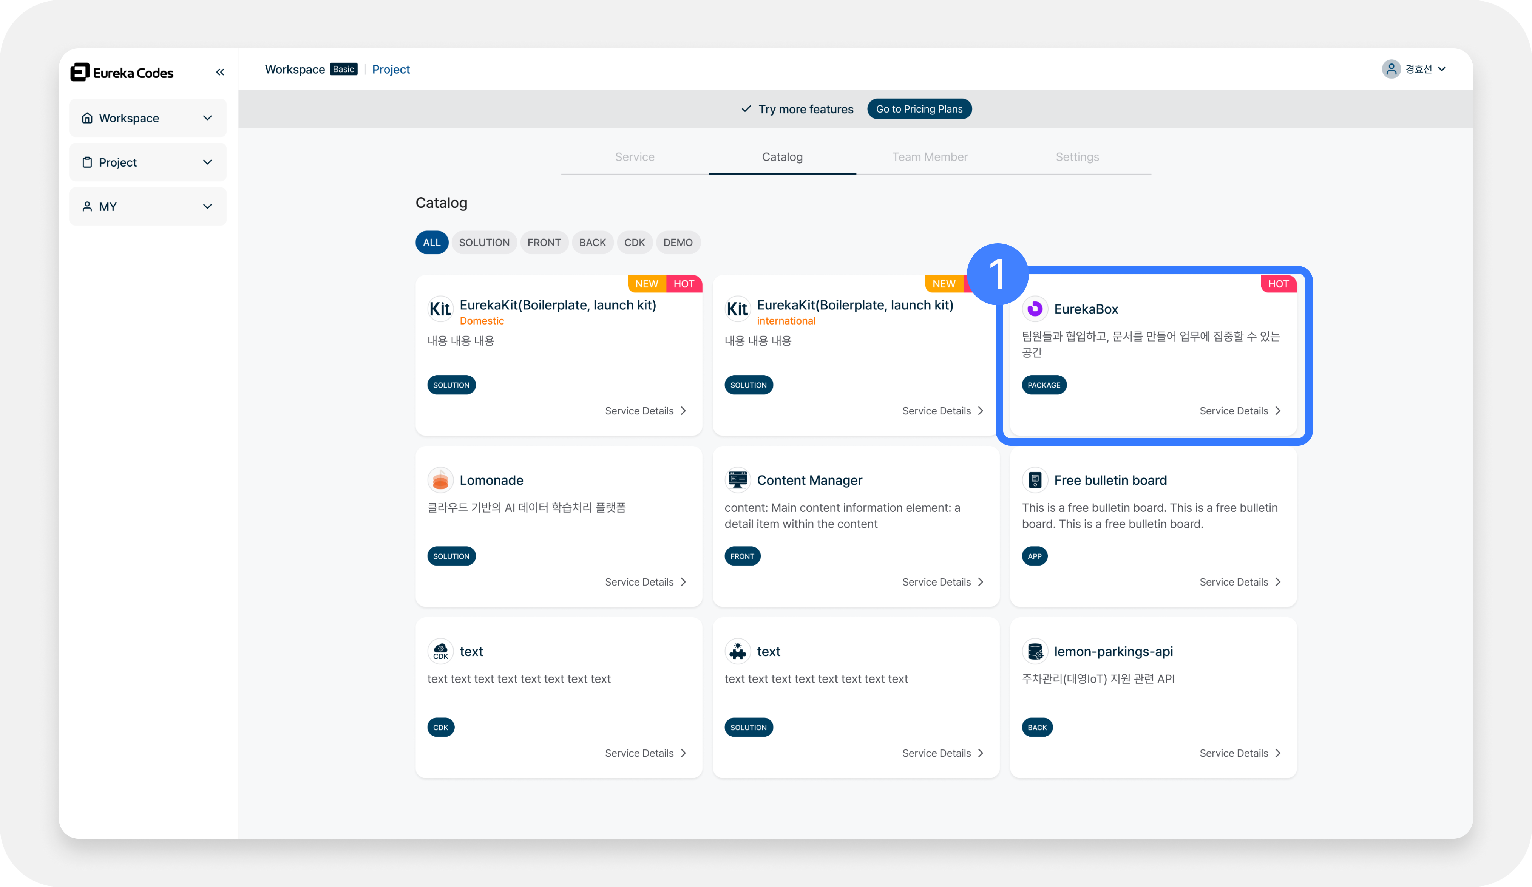Open Service Details for Free bulletin board
This screenshot has width=1532, height=887.
[x=1240, y=582]
